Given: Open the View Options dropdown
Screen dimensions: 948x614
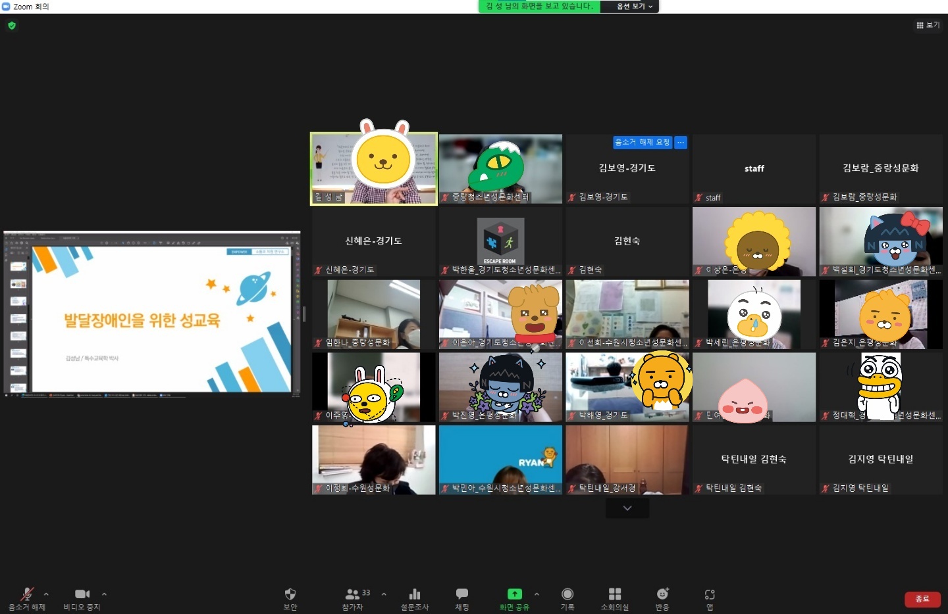Looking at the screenshot, I should point(635,6).
